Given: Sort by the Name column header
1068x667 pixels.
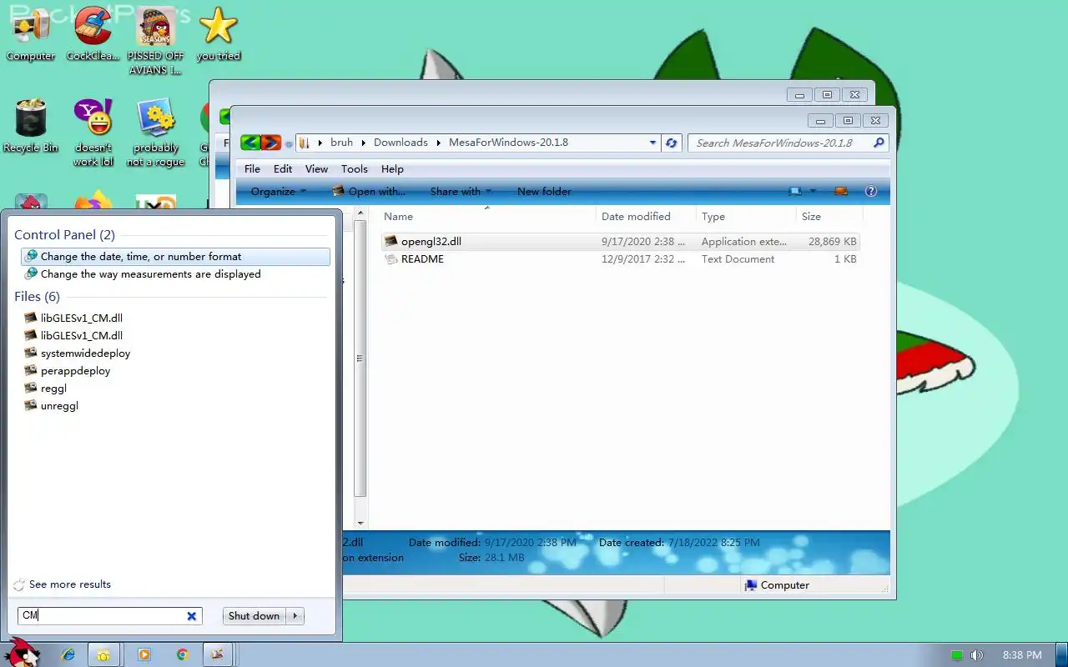Looking at the screenshot, I should [488, 216].
